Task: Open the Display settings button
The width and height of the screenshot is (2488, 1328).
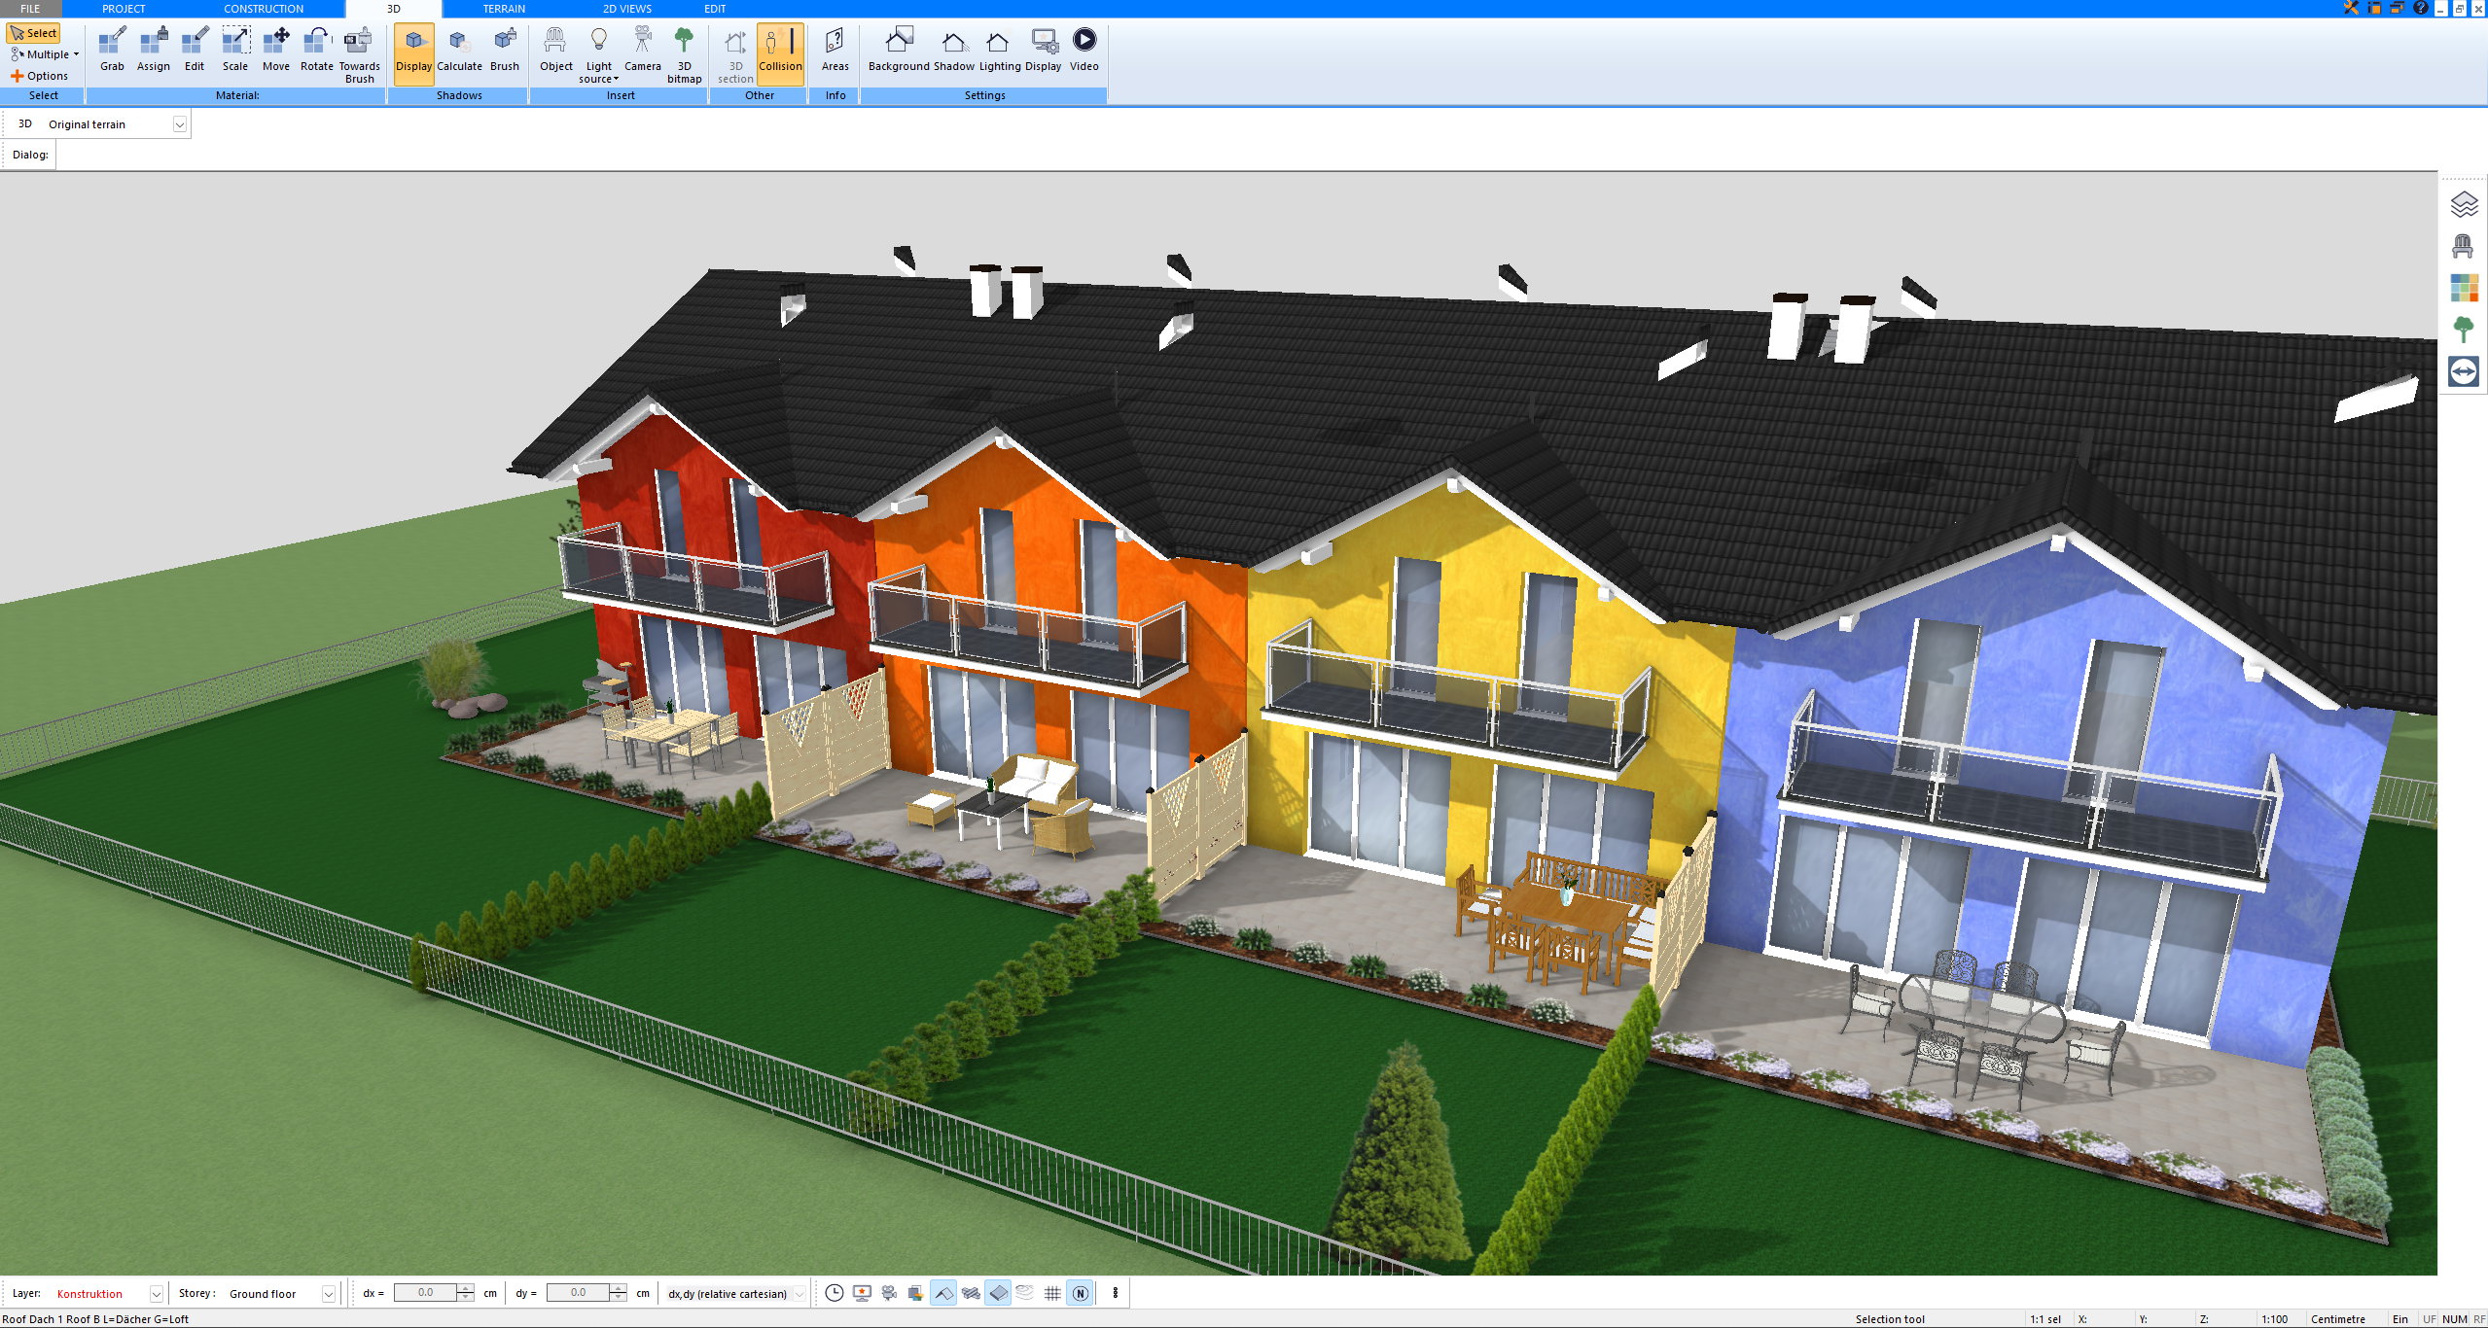Action: (1043, 51)
